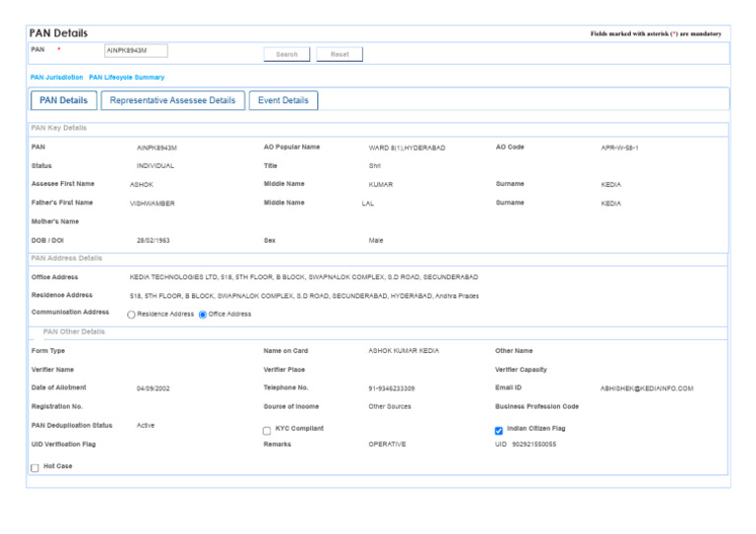Screen dimensions: 756x534
Task: Uncheck the Indian Citizen Flag checkbox
Action: 499,431
